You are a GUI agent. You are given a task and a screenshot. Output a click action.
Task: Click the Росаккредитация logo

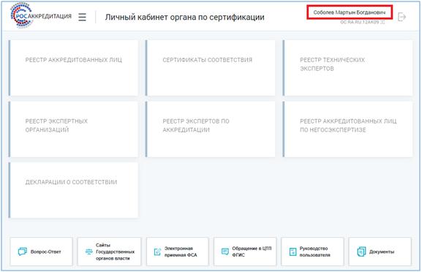[41, 15]
